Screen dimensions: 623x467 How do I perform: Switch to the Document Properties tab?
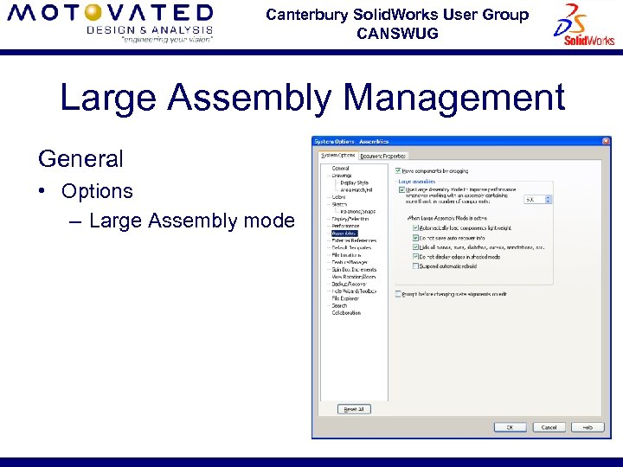tap(382, 156)
